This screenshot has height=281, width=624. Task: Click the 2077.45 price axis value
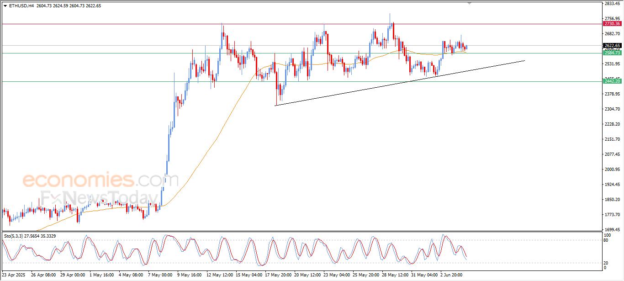pyautogui.click(x=612, y=154)
